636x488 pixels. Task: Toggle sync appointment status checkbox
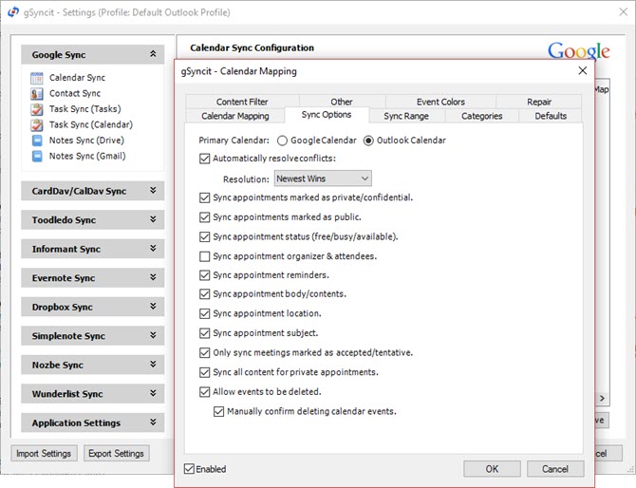click(x=204, y=237)
